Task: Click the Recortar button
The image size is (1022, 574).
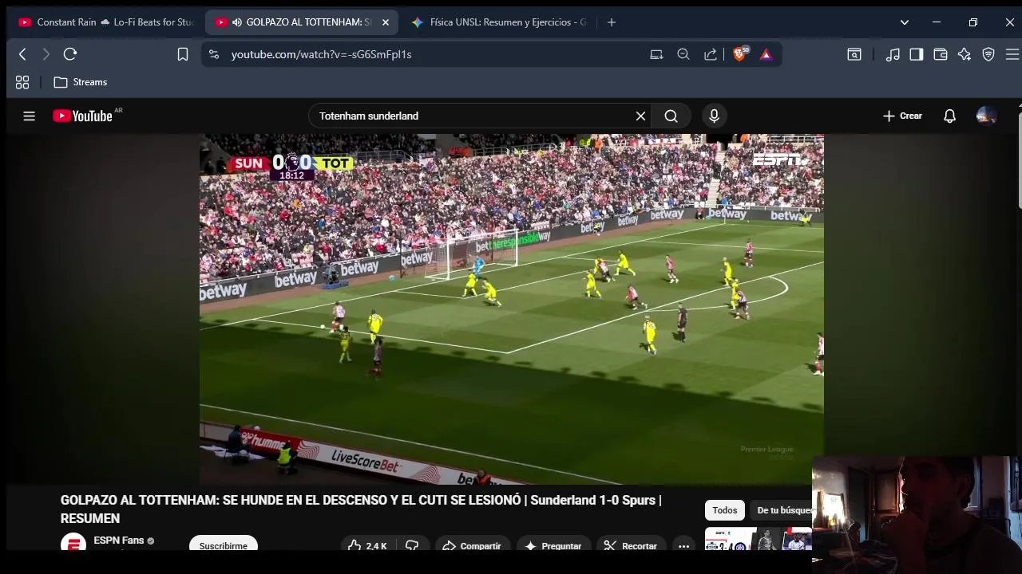Action: pyautogui.click(x=630, y=545)
